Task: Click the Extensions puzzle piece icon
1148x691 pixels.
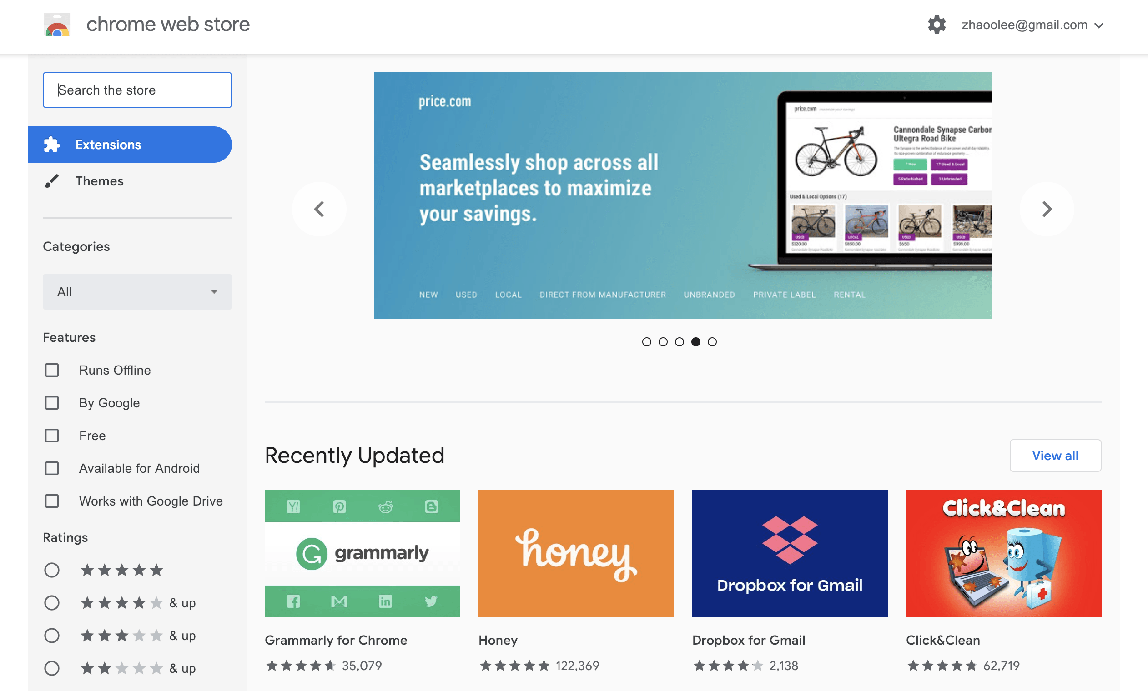Action: pos(52,145)
